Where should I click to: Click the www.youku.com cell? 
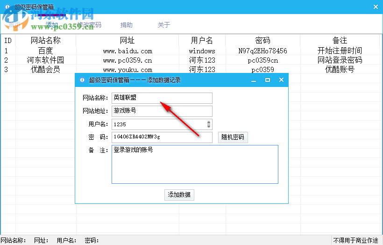pyautogui.click(x=127, y=70)
